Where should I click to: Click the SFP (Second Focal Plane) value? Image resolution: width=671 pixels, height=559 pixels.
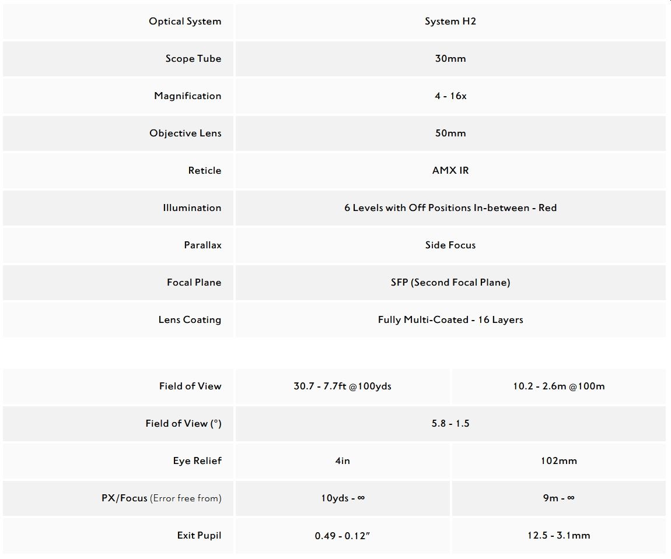(450, 283)
